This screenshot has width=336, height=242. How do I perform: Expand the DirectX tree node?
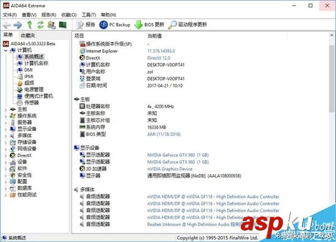tap(6, 156)
